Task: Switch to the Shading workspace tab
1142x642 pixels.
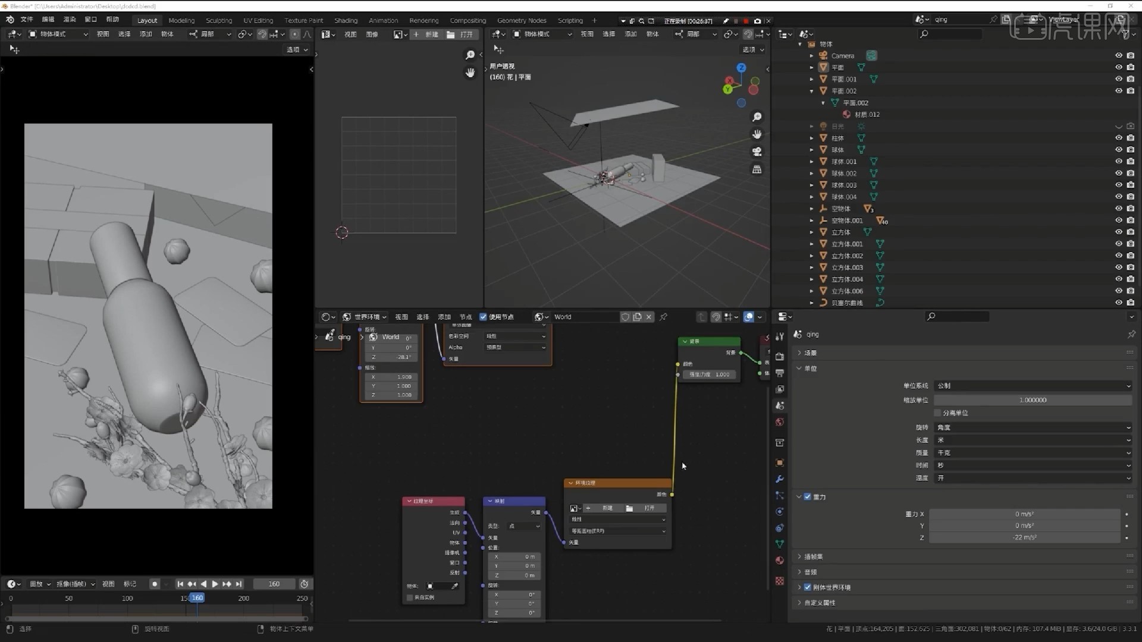Action: (346, 20)
